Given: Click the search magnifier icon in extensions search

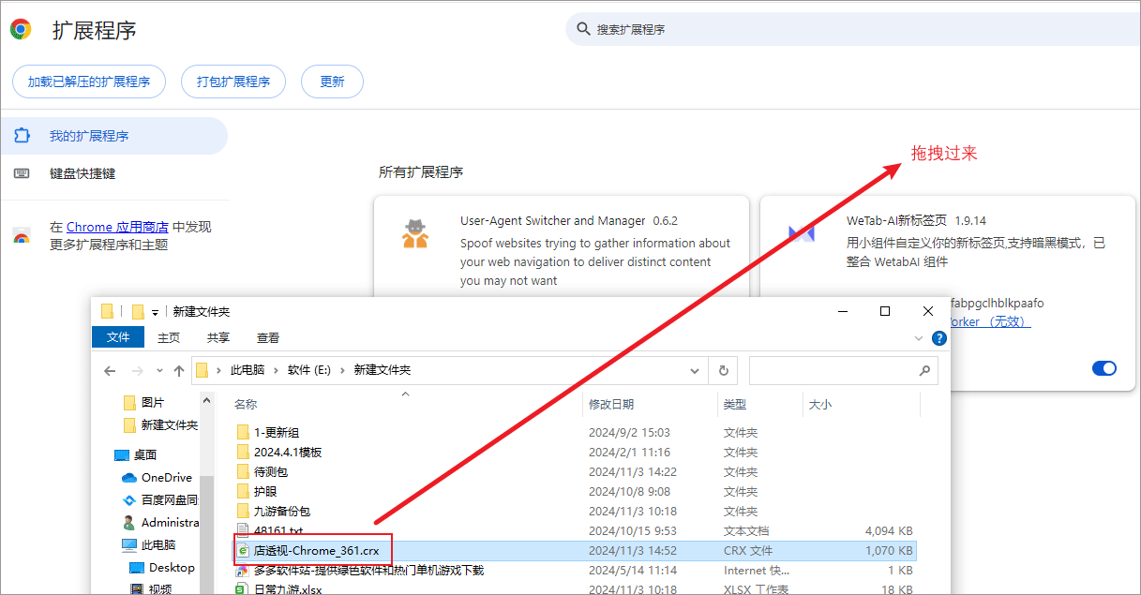Looking at the screenshot, I should pyautogui.click(x=584, y=30).
